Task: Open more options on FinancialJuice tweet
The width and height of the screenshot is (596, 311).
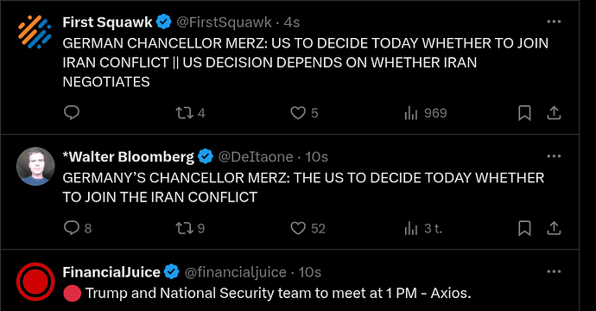Action: point(554,271)
